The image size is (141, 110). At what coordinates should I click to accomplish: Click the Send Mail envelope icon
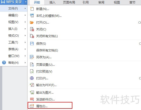32,99
